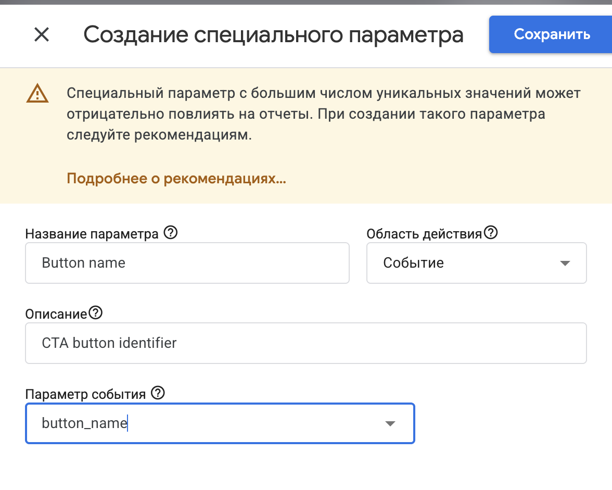Open help icon next to Область действия
612x490 pixels.
(491, 233)
